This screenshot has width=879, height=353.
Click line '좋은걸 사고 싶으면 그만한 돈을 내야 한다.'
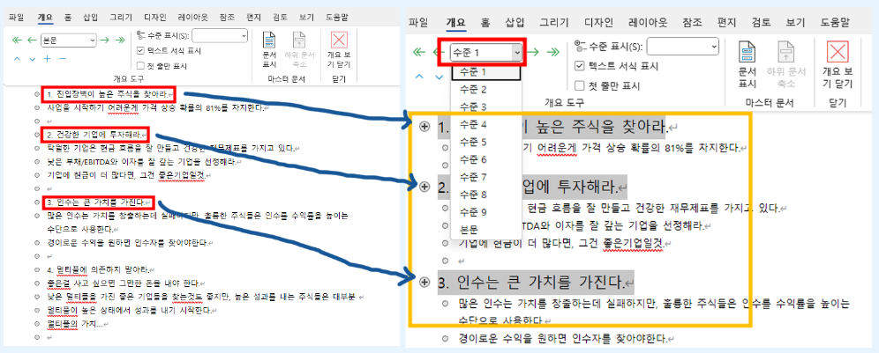pos(124,283)
